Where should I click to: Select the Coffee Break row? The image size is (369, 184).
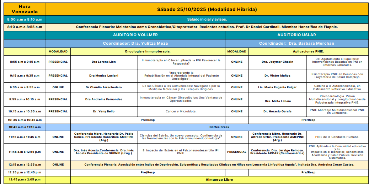pyautogui.click(x=219, y=127)
